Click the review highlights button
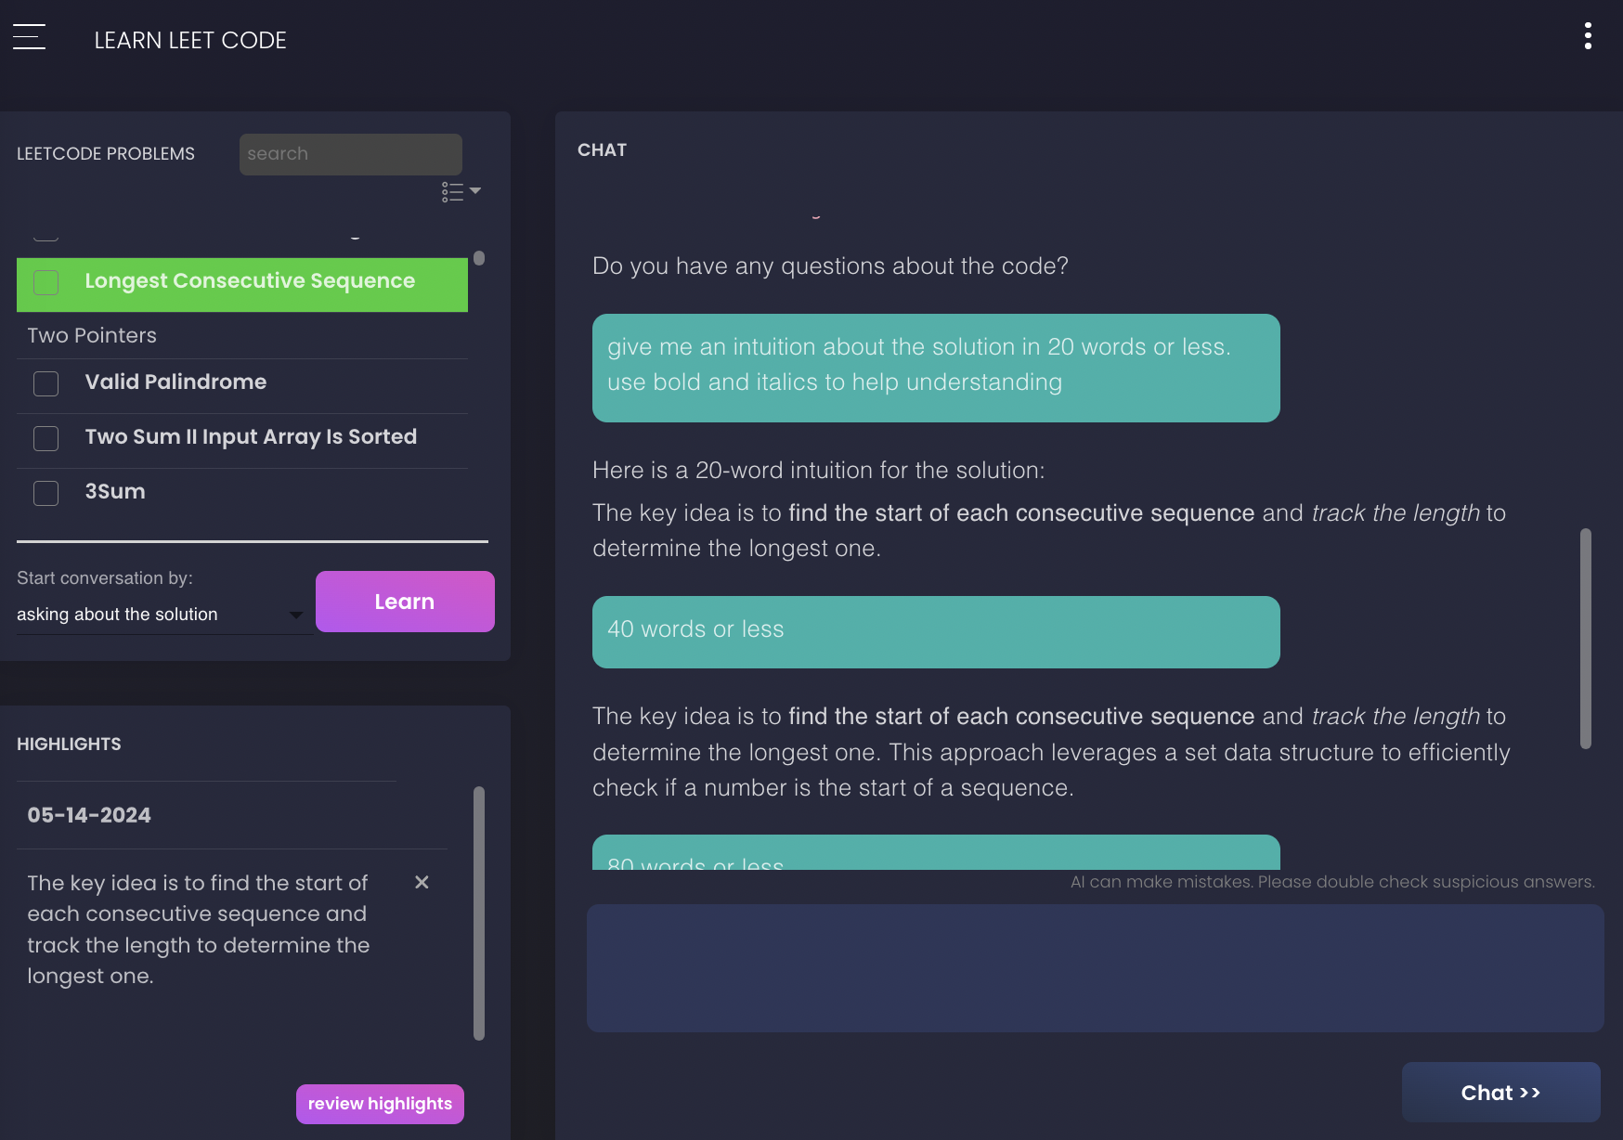Screen dimensions: 1623x1140 (380, 1104)
